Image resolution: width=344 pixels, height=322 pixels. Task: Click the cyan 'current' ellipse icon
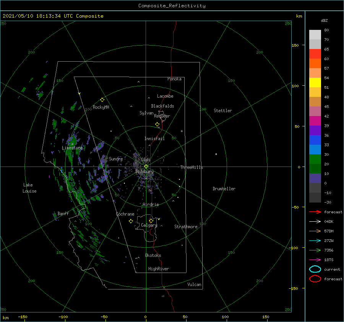pos(315,269)
